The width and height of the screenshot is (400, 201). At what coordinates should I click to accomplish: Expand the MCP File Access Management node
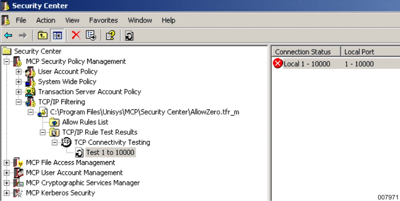point(6,163)
